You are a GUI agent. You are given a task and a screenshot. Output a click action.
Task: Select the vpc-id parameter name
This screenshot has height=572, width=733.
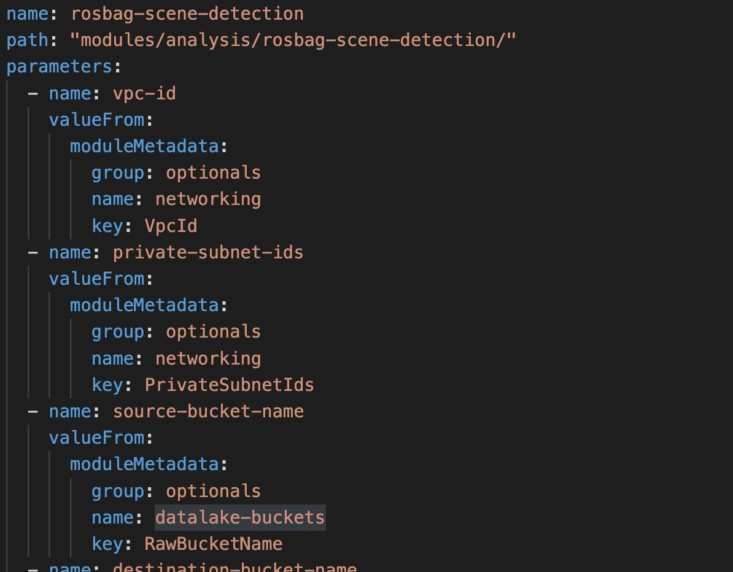click(144, 93)
